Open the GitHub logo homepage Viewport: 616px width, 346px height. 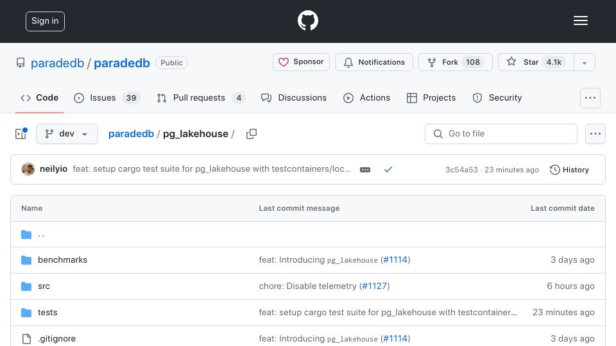307,21
